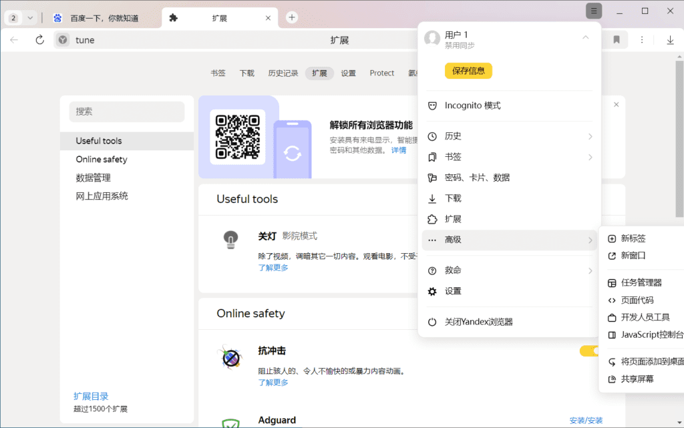
Task: Click the 保存信息 yellow button
Action: coord(468,71)
